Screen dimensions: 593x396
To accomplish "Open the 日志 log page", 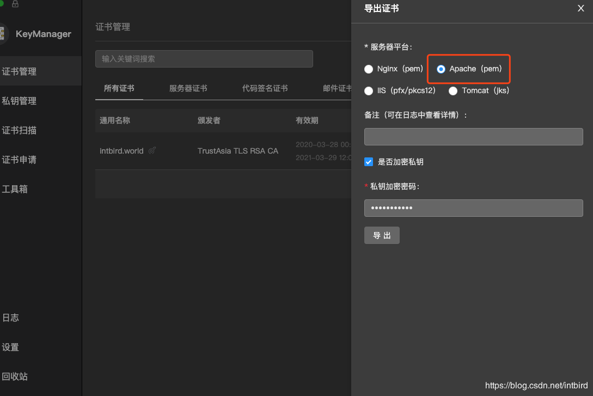I will 11,318.
